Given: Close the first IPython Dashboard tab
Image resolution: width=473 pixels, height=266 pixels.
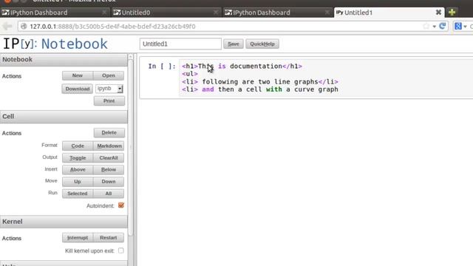Looking at the screenshot, I should point(104,13).
